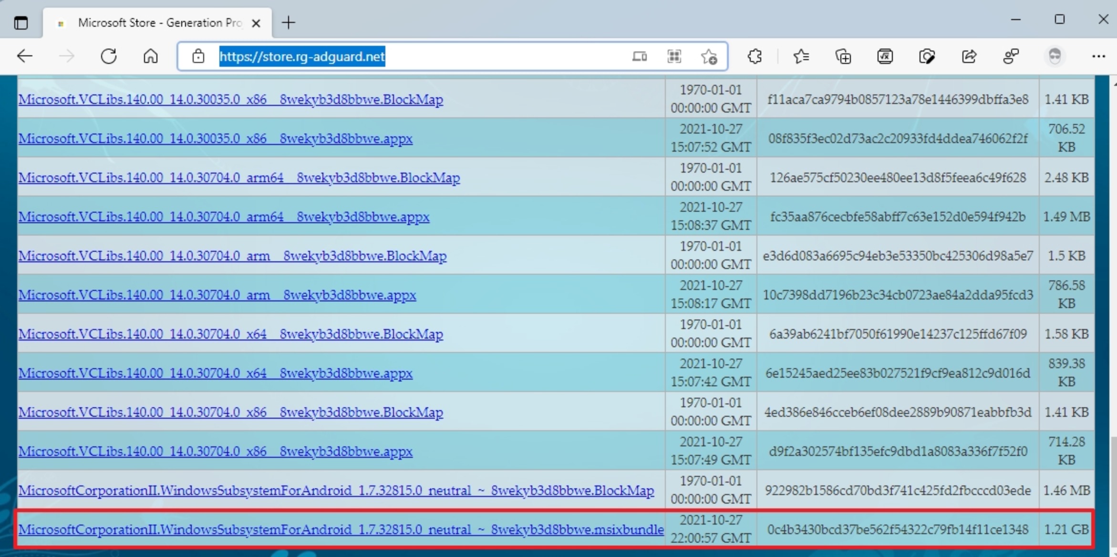Click the 1.49 MB size cell
Image resolution: width=1117 pixels, height=557 pixels.
point(1066,217)
